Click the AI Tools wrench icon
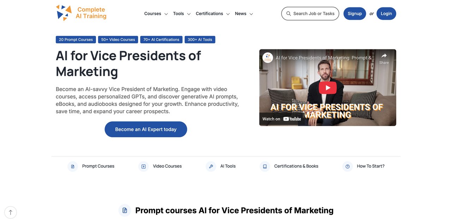The height and width of the screenshot is (223, 452). tap(211, 167)
